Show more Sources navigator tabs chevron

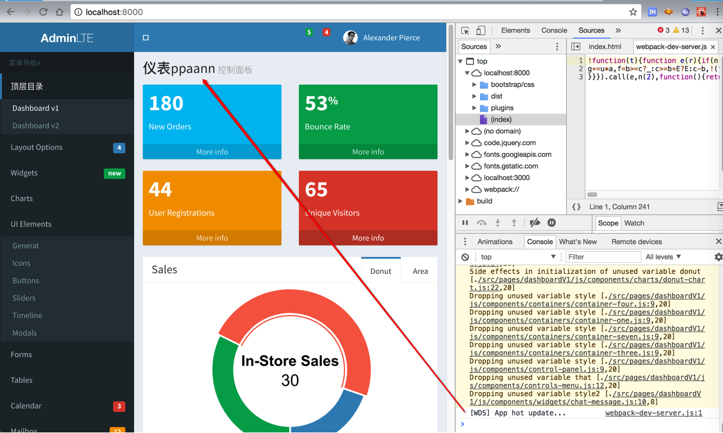tap(498, 47)
